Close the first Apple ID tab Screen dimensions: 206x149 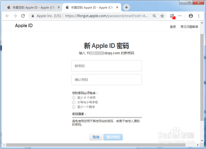coord(59,7)
